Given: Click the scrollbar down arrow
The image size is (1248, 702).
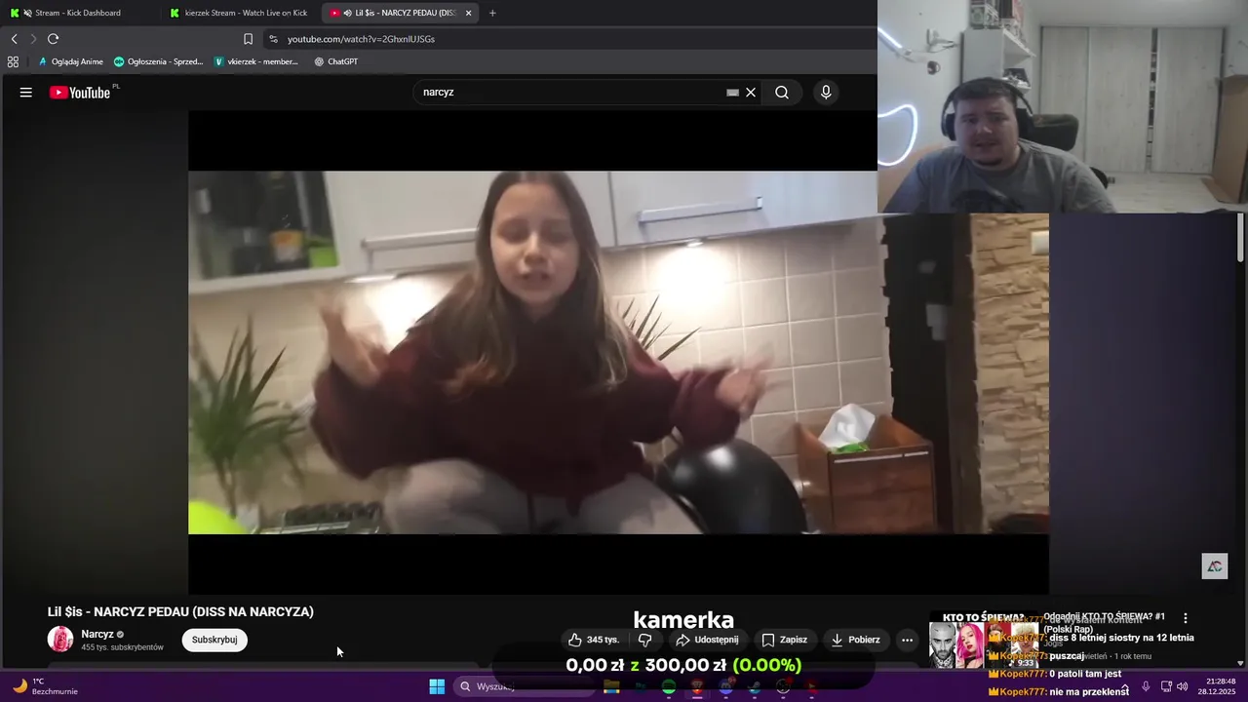Looking at the screenshot, I should [1241, 663].
